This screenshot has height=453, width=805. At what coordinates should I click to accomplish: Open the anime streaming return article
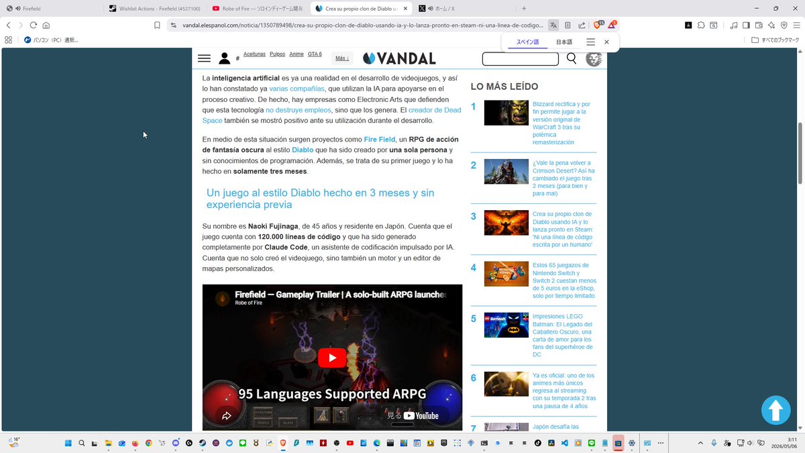(x=564, y=391)
